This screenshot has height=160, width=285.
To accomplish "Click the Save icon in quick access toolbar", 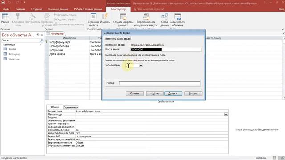I will click(3, 2).
